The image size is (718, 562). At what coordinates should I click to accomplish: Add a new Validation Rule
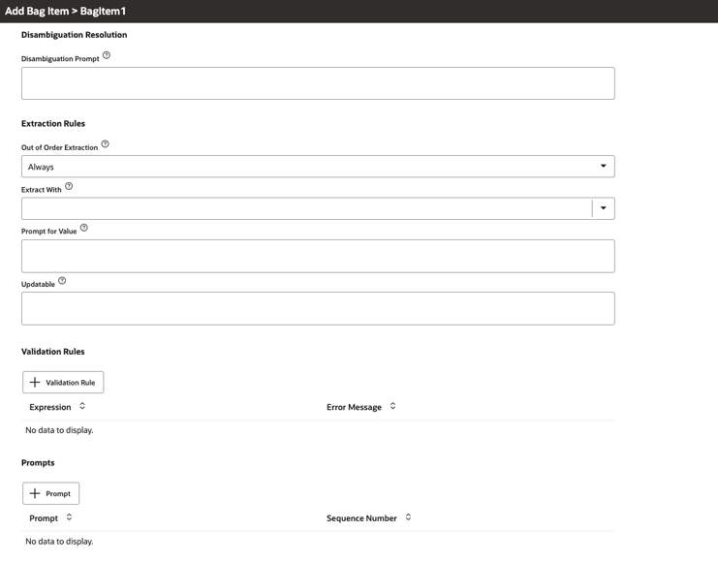63,383
